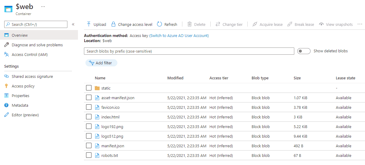Screen dimensions: 365x165
Task: Click the Metadata info icon
Action: click(x=6, y=105)
